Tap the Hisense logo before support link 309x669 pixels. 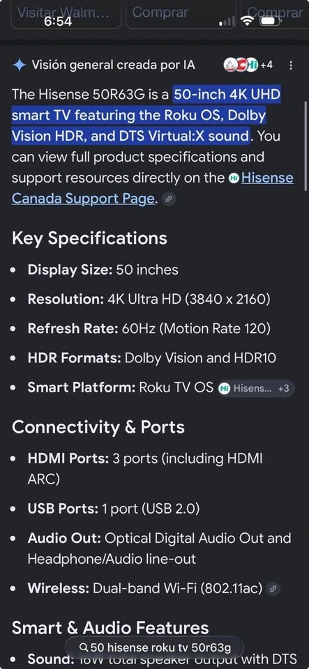point(234,178)
